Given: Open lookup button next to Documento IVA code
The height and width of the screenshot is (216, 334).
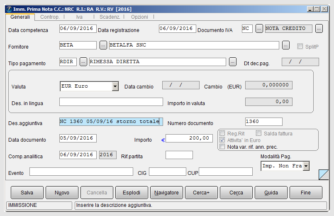Looking at the screenshot, I should (x=259, y=28).
